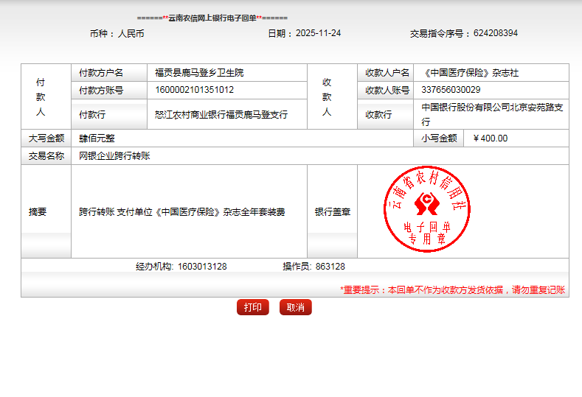This screenshot has width=582, height=397.
Task: Click the handling institution number 1603013128
Action: point(201,267)
